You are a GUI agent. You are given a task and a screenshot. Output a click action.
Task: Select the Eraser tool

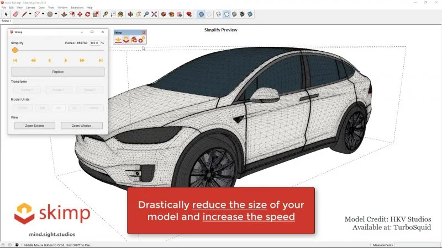click(x=15, y=14)
